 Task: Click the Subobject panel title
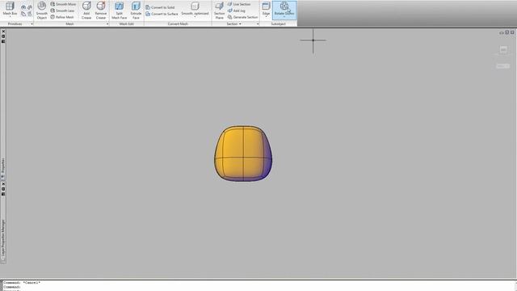point(278,23)
